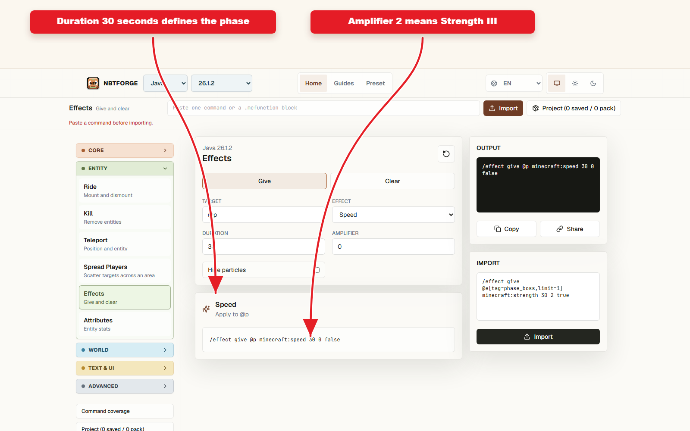Click the Amplifier input field

click(393, 247)
